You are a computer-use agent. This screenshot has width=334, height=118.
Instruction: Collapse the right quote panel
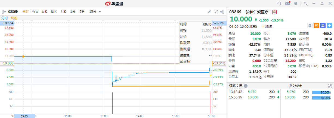(x=222, y=12)
